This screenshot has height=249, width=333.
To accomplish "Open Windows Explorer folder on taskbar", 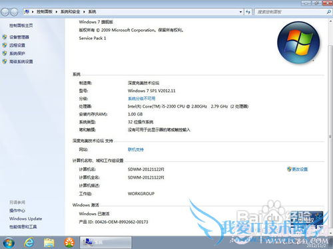I will (x=49, y=242).
